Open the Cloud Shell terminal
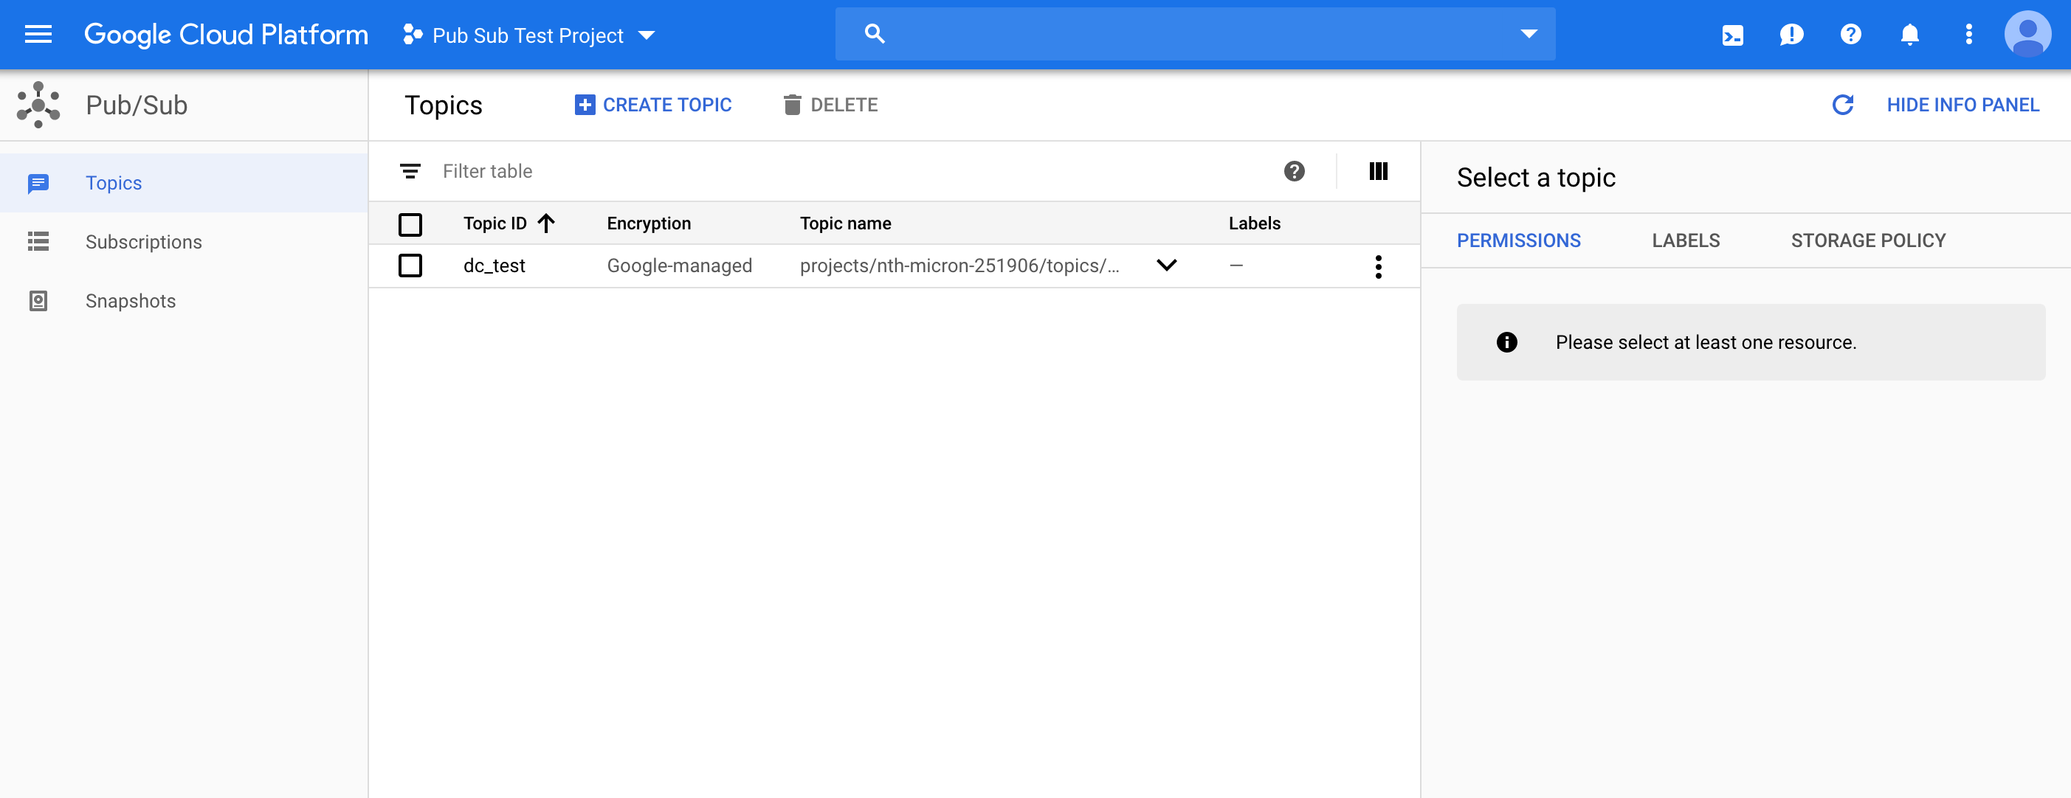 (1732, 34)
